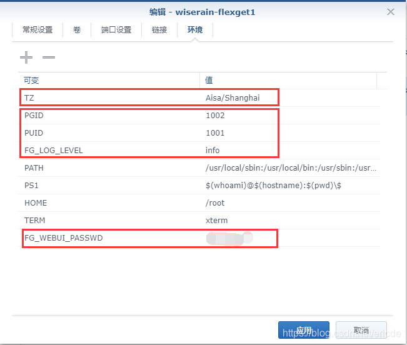Edit the Aisa/Shanghai value
The height and width of the screenshot is (345, 407).
click(x=233, y=97)
